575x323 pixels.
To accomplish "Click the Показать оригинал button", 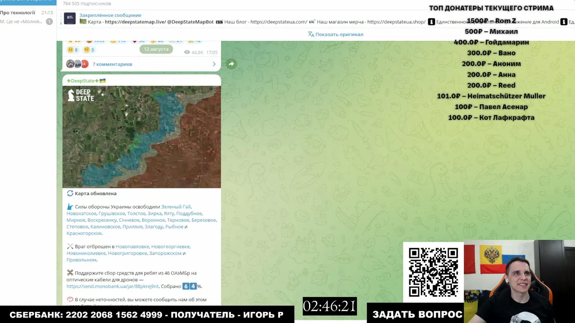I will (x=339, y=34).
